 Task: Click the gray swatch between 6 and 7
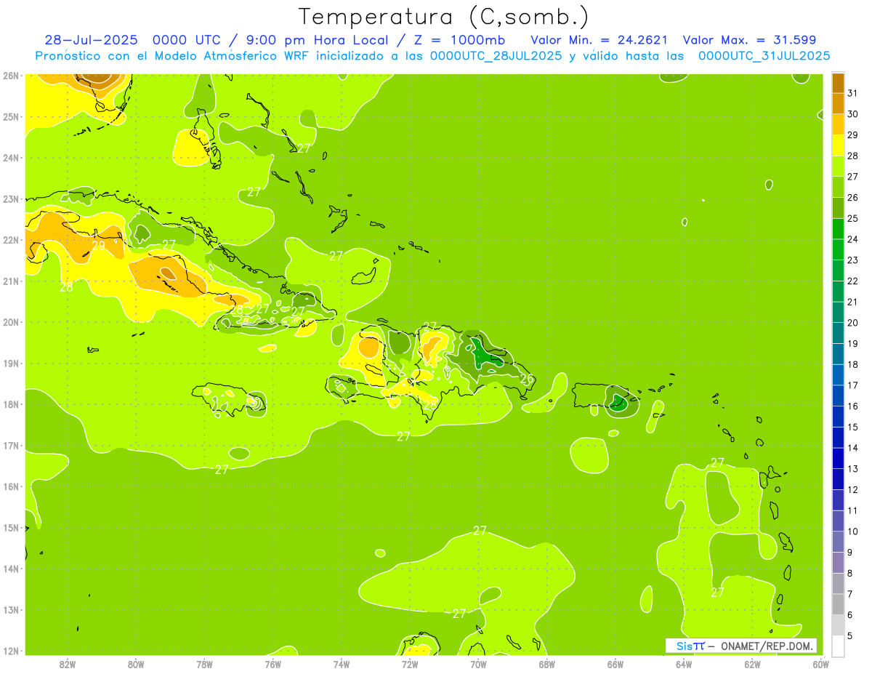tap(838, 604)
